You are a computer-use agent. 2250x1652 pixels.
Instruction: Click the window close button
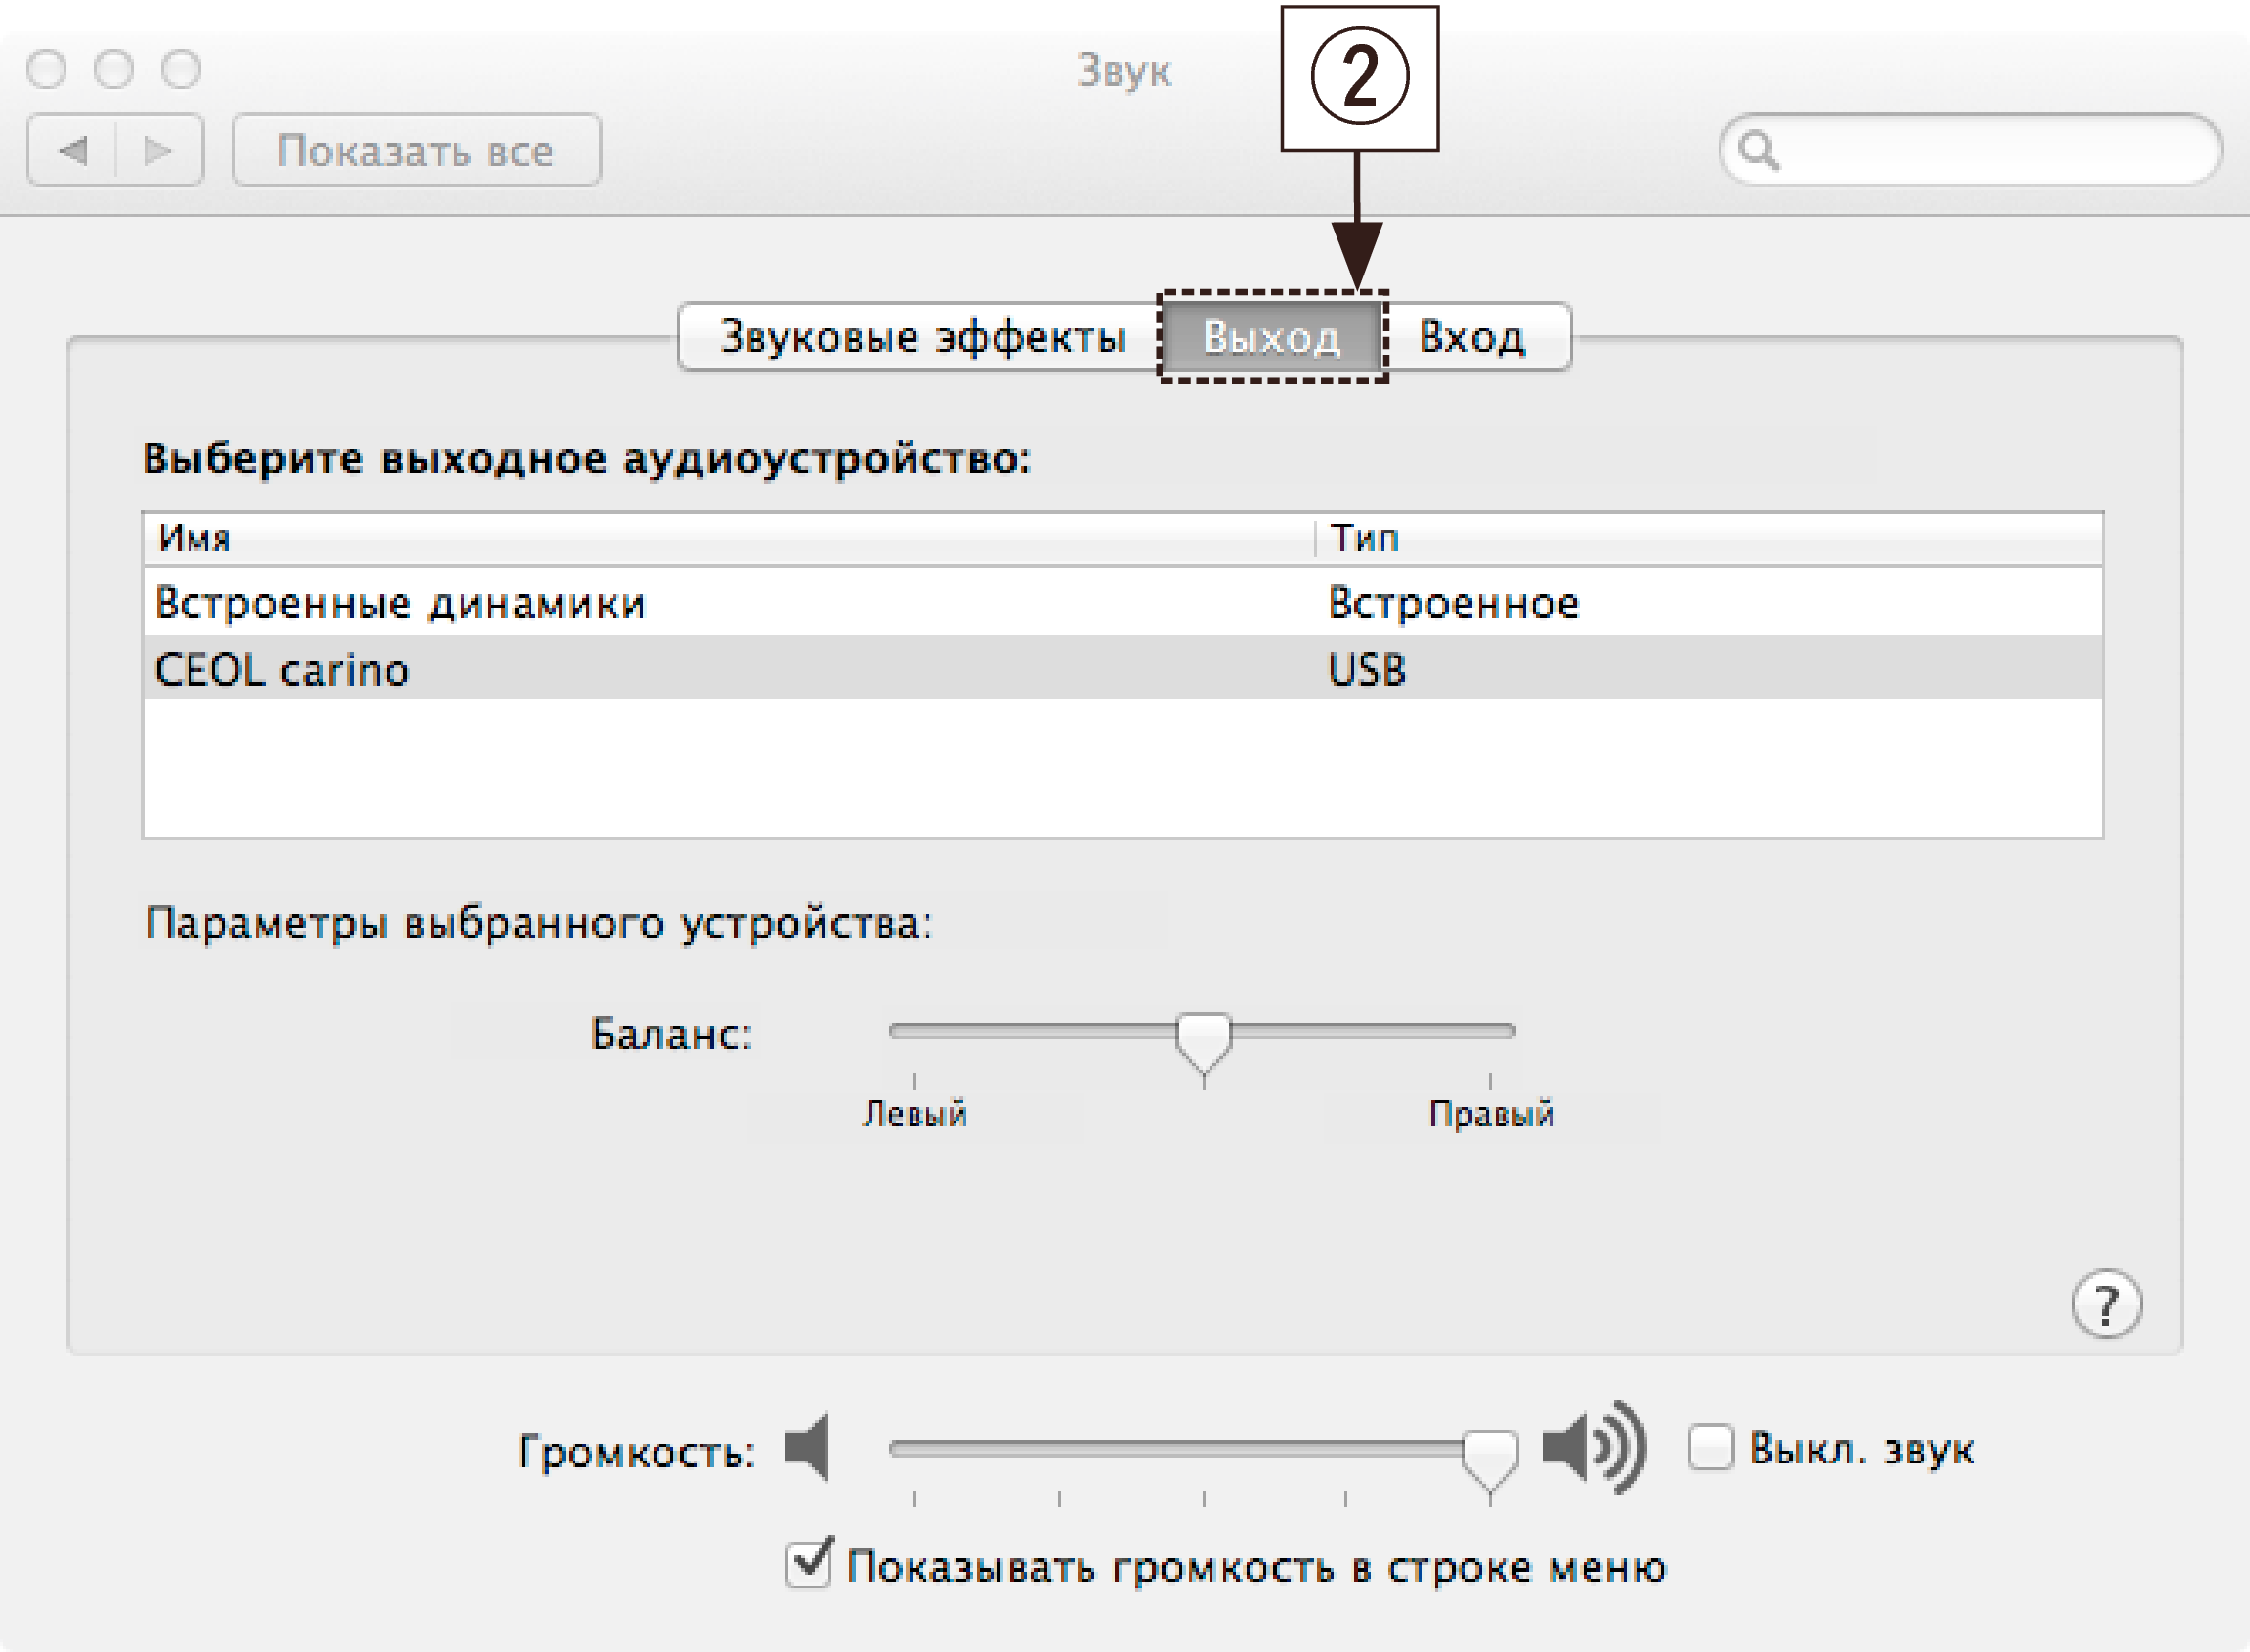pyautogui.click(x=46, y=69)
